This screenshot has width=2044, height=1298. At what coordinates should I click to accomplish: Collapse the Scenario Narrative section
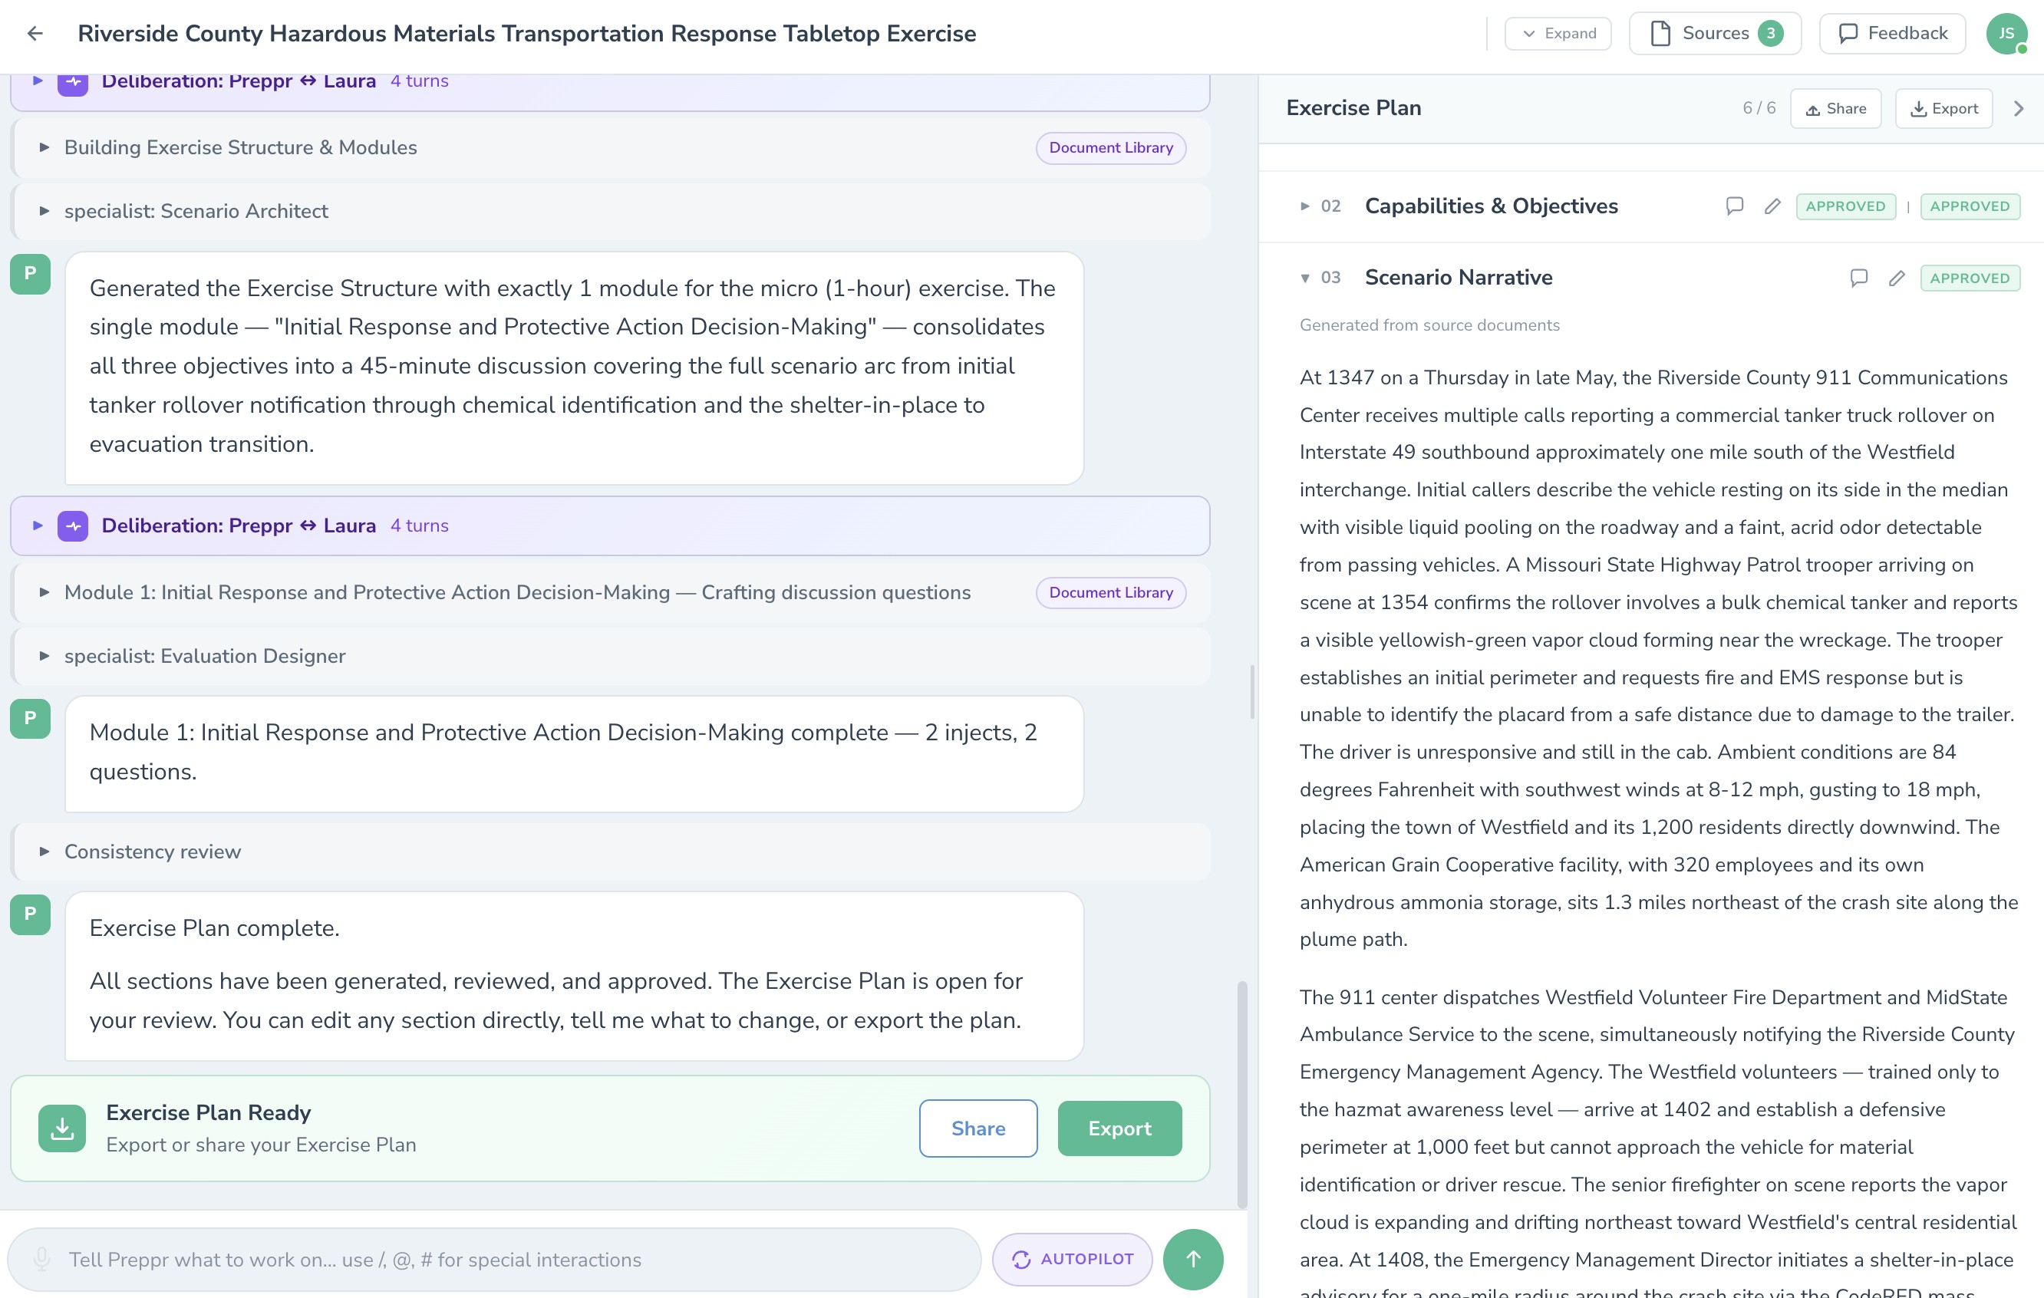[1304, 278]
